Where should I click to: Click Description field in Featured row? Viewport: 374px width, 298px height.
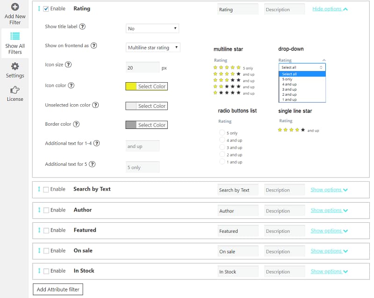click(284, 231)
